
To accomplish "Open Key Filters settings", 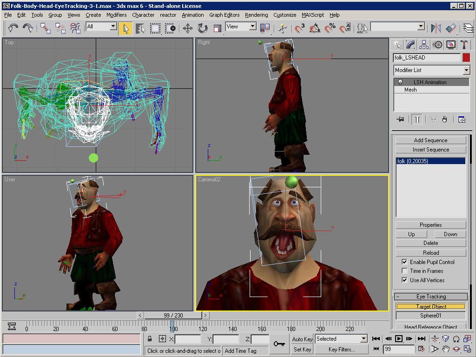I will [x=341, y=349].
